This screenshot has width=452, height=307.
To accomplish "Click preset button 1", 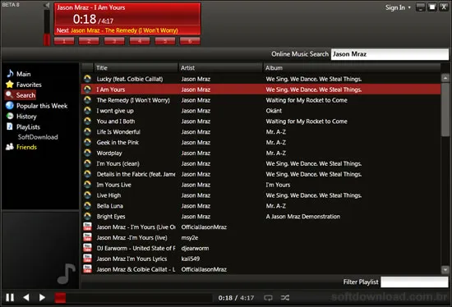I will 64,41.
